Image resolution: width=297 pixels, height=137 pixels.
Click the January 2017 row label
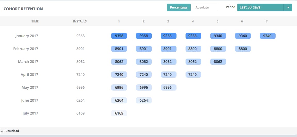tap(27, 36)
